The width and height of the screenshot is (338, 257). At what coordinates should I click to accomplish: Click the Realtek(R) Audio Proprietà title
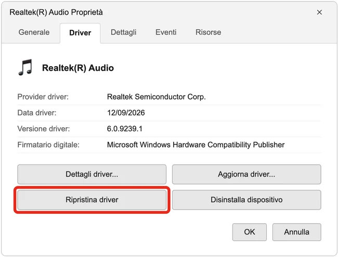[56, 13]
